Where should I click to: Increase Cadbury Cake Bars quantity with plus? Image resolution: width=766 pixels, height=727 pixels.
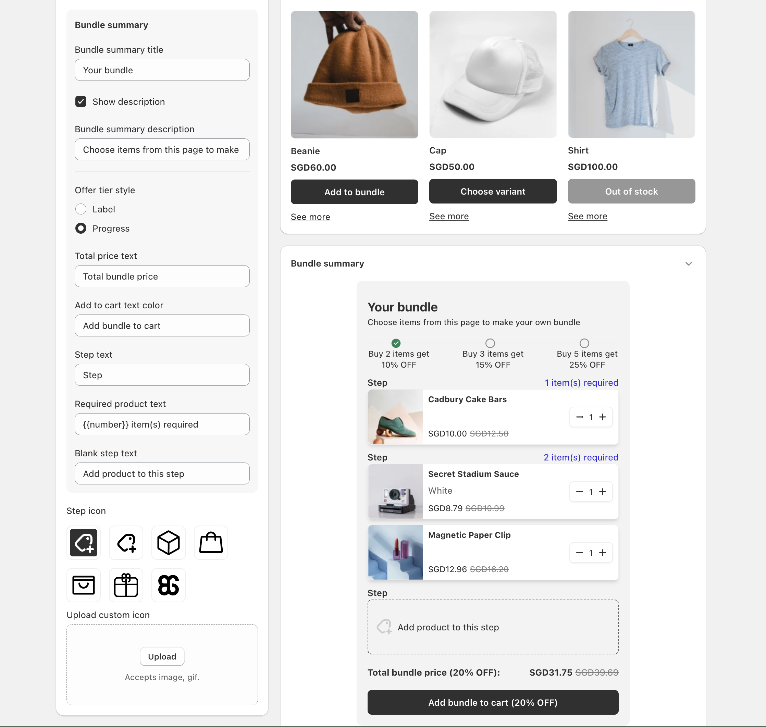tap(603, 417)
